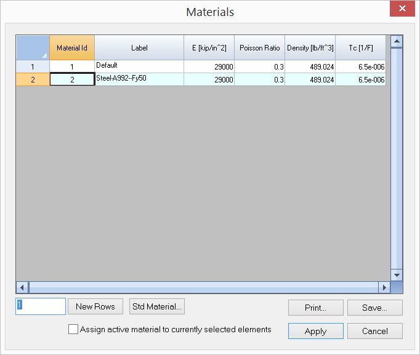Click the Apply button
Image resolution: width=420 pixels, height=355 pixels.
point(315,331)
